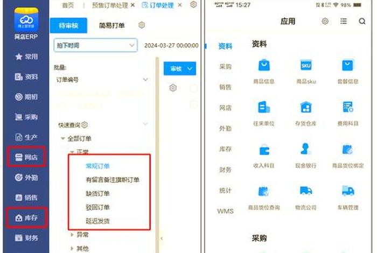Click the mobile app settings gear icon
This screenshot has width=377, height=253.
(325, 21)
